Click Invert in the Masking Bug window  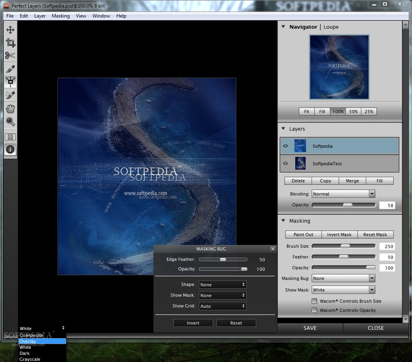point(193,323)
